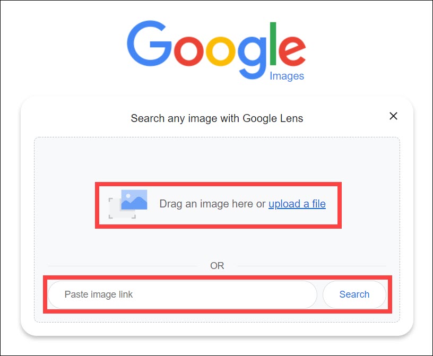The image size is (433, 356).
Task: Click the lowercase blue g in the logo
Action: pyautogui.click(x=253, y=57)
